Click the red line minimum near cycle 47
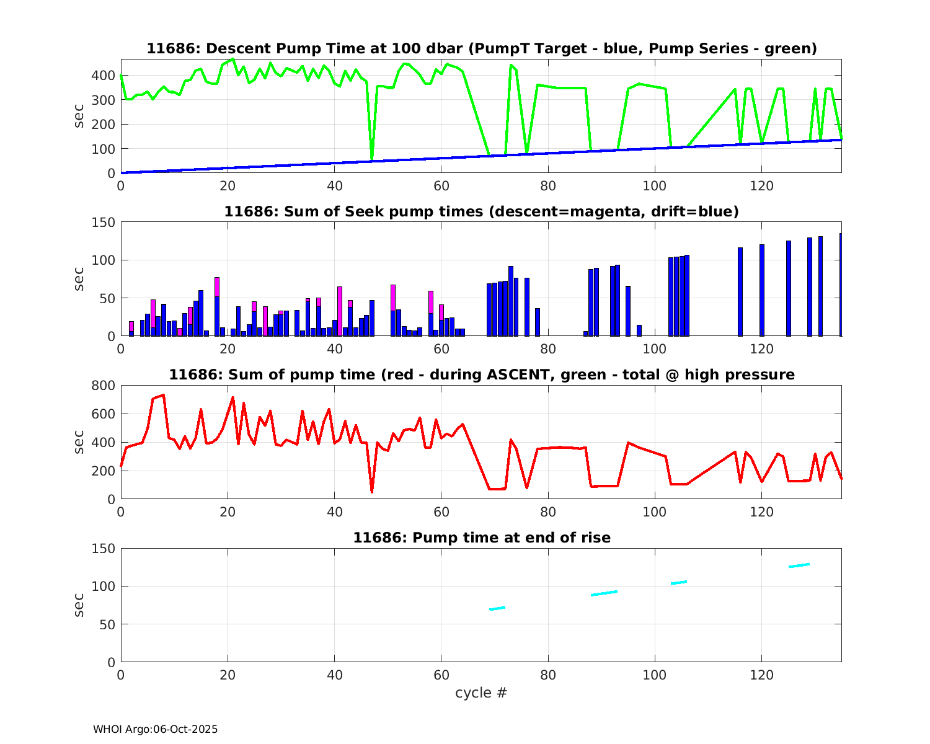The height and width of the screenshot is (744, 930). [371, 491]
